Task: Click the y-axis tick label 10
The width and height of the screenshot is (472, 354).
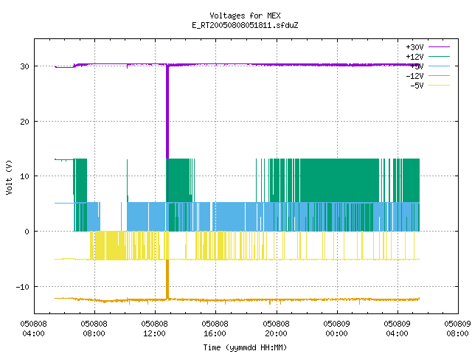Action: click(24, 176)
